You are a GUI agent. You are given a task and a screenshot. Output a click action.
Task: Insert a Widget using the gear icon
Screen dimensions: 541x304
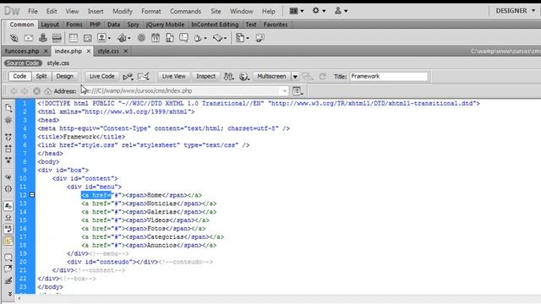click(x=141, y=38)
